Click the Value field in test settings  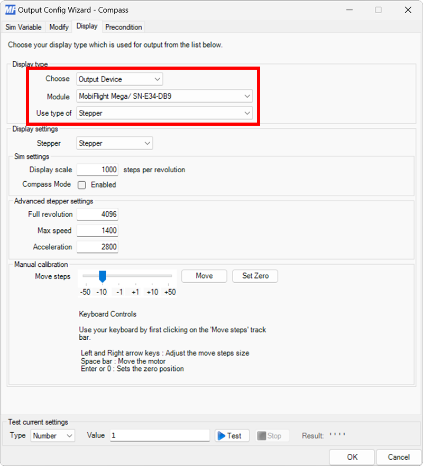click(159, 435)
